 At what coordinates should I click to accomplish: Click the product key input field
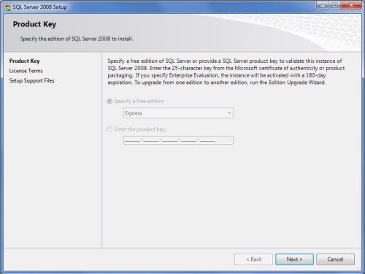click(x=178, y=140)
